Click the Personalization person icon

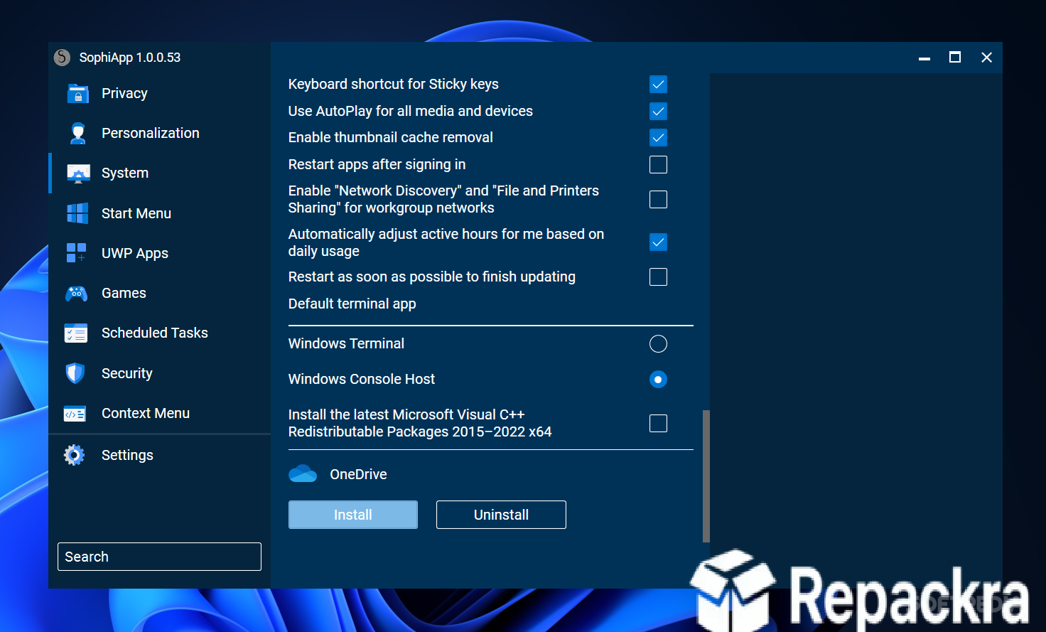77,133
